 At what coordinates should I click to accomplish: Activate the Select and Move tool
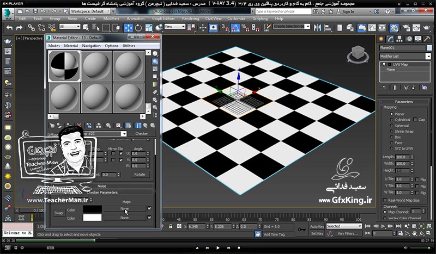129,28
